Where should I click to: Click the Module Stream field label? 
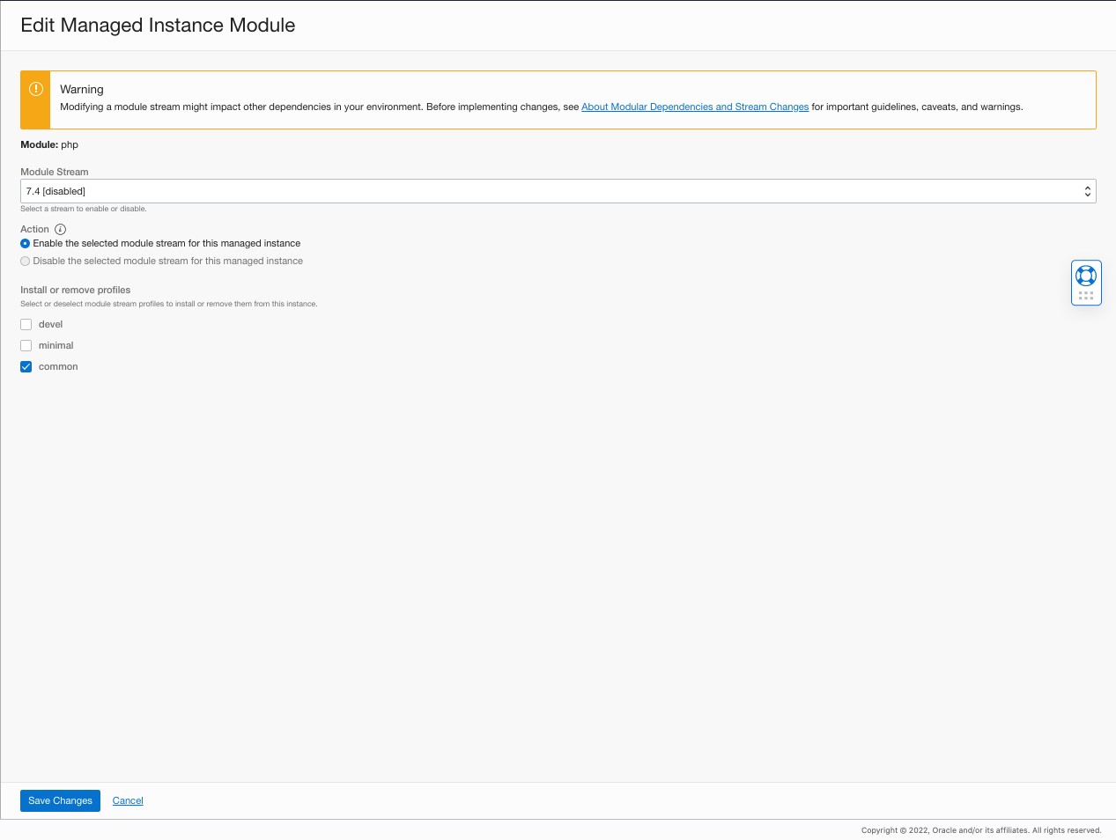pos(55,172)
